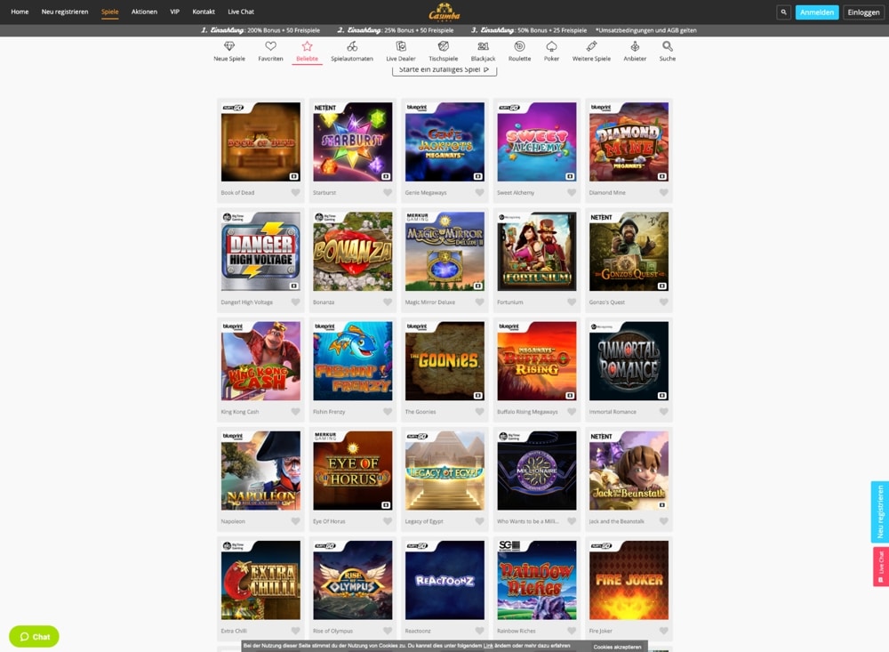889x652 pixels.
Task: Follow the cookie notice Link
Action: (x=487, y=646)
